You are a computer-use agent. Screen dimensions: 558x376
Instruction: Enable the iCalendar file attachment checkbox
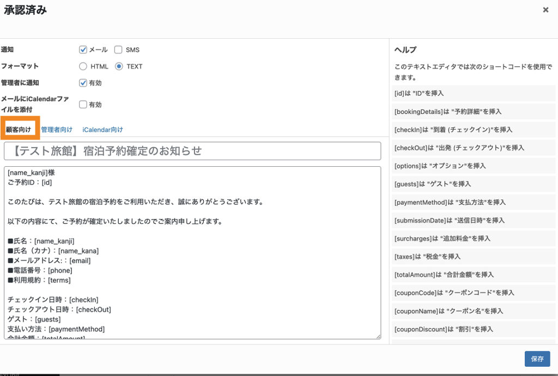[x=83, y=104]
